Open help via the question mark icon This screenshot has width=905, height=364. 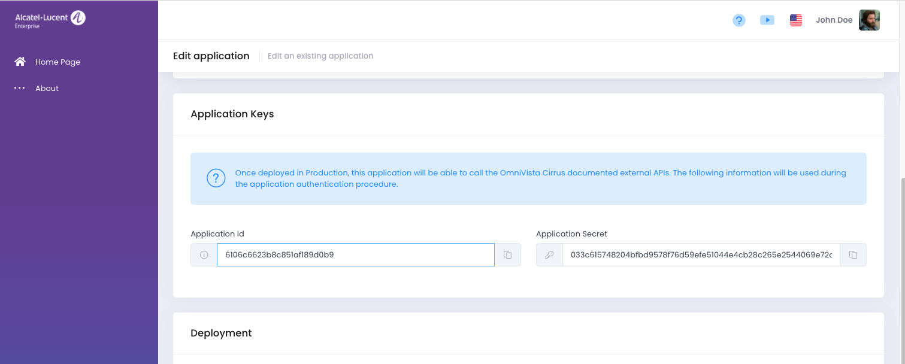(x=739, y=20)
